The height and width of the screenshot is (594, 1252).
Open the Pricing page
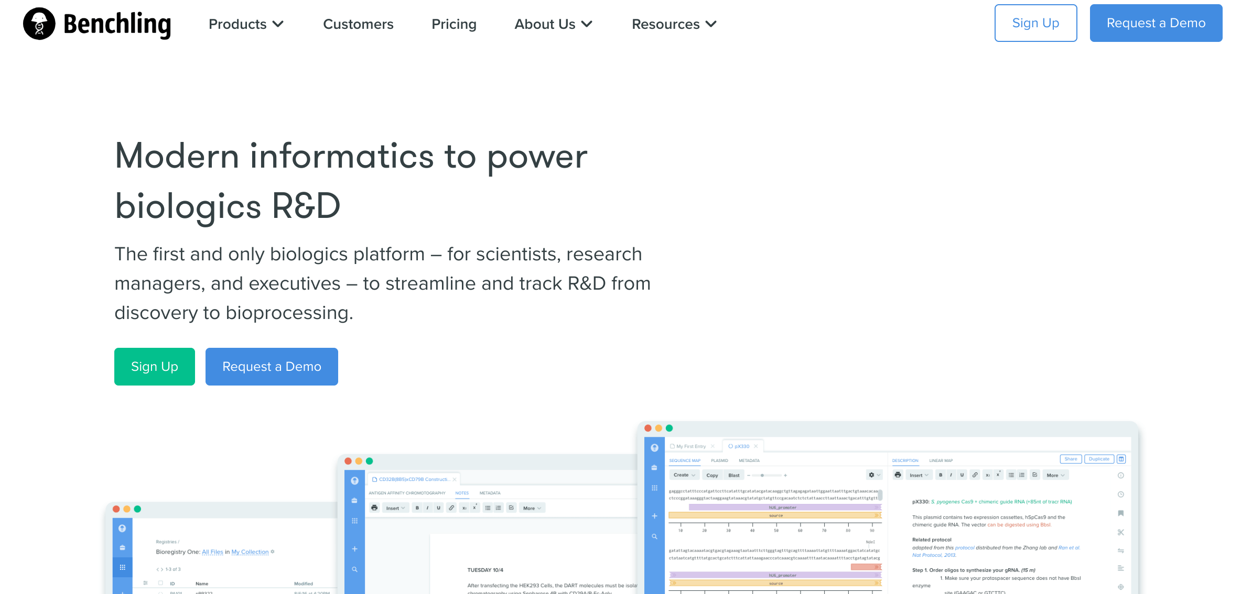(454, 24)
